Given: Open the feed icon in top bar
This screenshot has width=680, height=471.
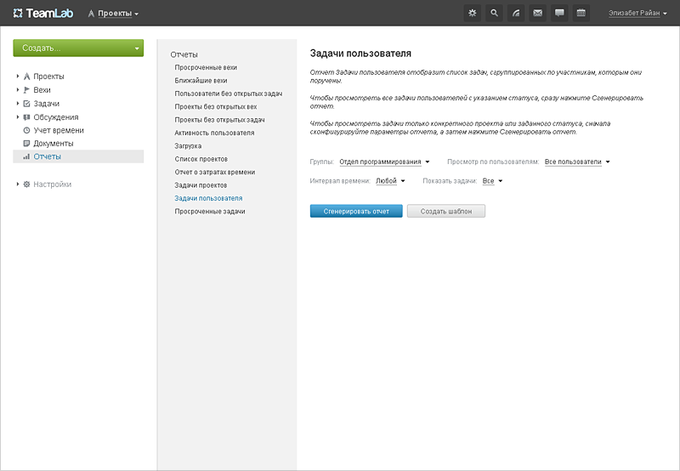Looking at the screenshot, I should (x=516, y=13).
